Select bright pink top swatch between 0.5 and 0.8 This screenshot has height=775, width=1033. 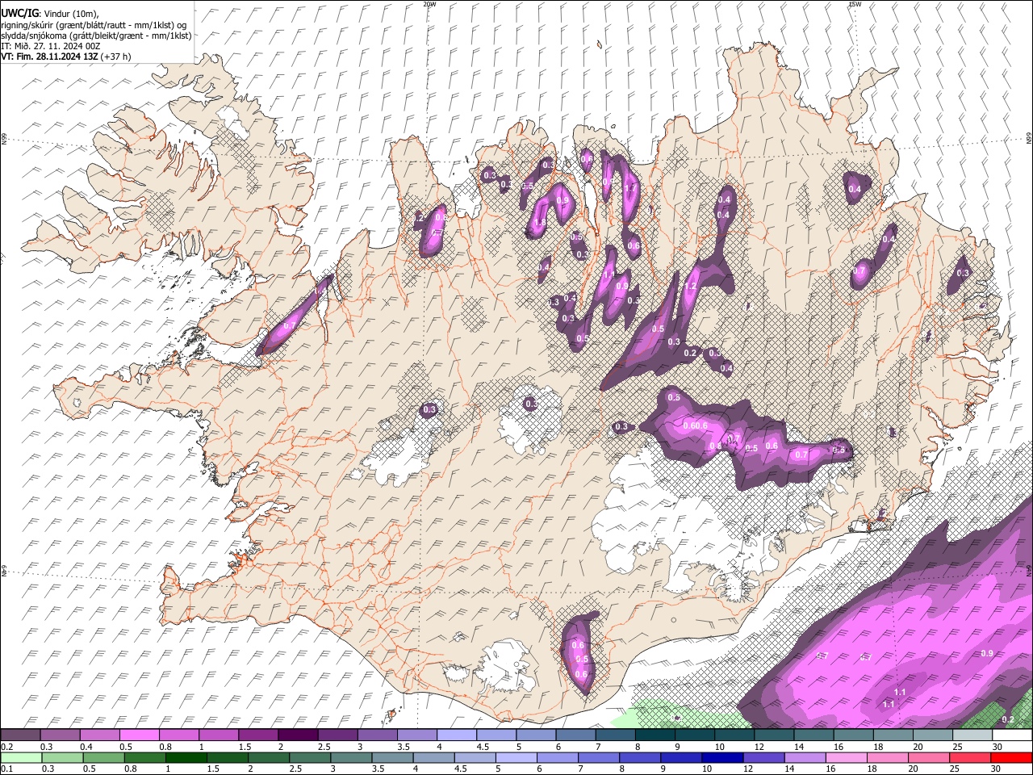(139, 735)
